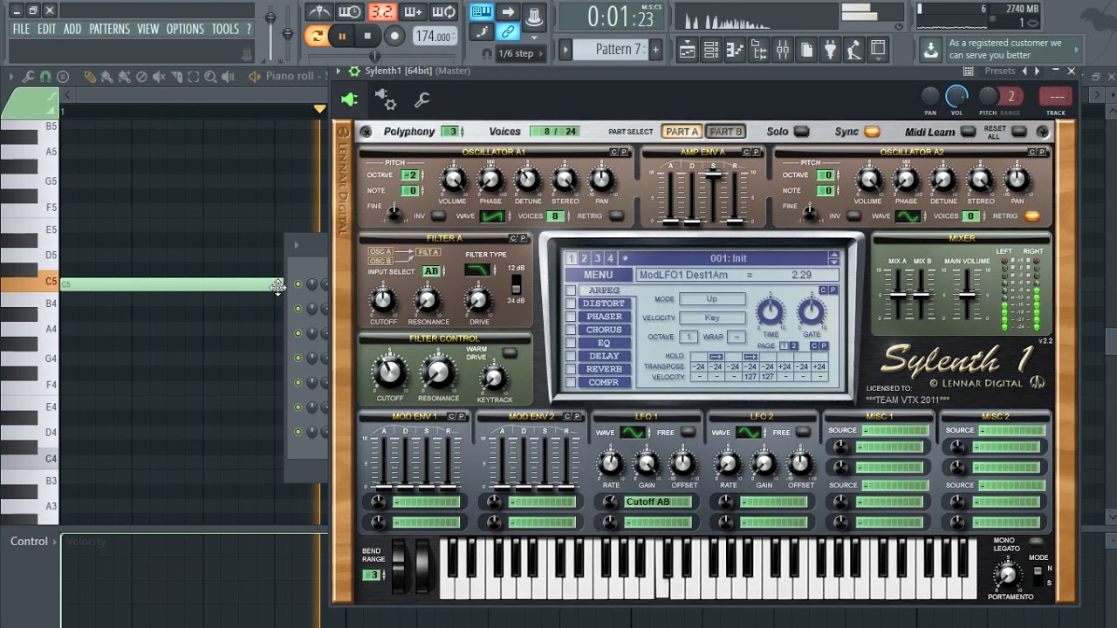
Task: Toggle the Sylenth1 Solo switch
Action: pos(800,132)
